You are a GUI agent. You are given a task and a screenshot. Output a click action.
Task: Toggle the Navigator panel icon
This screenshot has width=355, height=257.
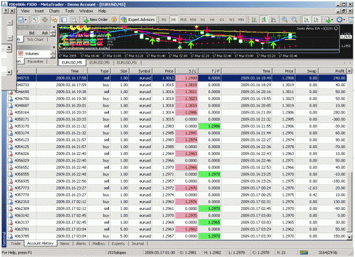55,20
